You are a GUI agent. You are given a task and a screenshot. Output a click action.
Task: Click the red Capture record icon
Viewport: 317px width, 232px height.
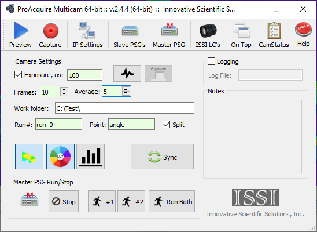pyautogui.click(x=50, y=35)
